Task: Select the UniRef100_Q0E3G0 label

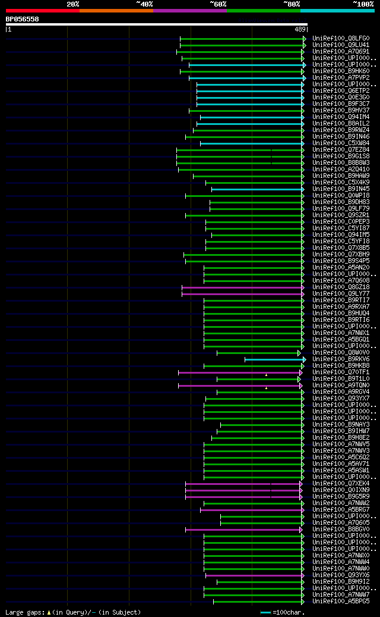Action: pyautogui.click(x=341, y=97)
